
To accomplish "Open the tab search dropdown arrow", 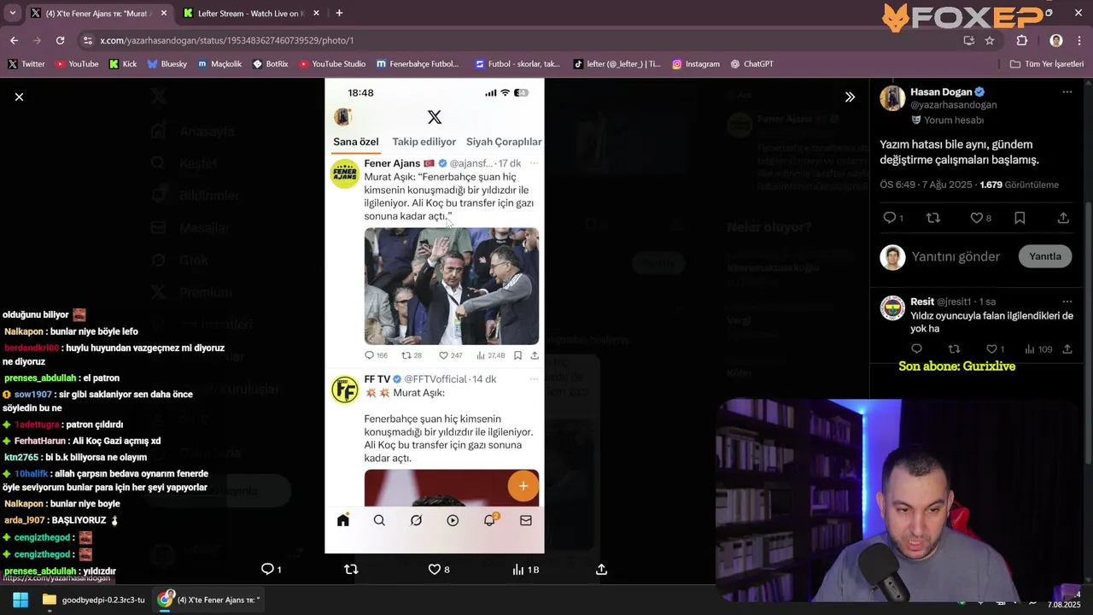I will (12, 13).
